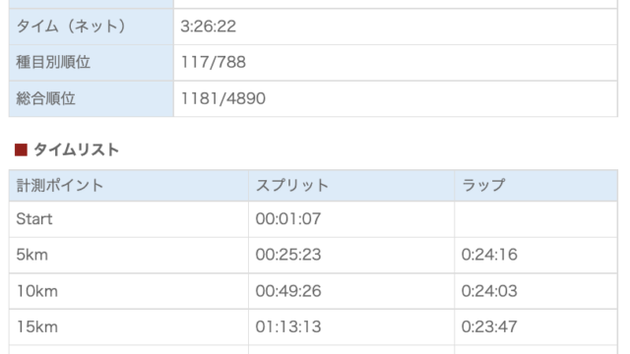Click the category rank value 117/788
Viewport: 630px width, 354px height.
click(x=214, y=62)
